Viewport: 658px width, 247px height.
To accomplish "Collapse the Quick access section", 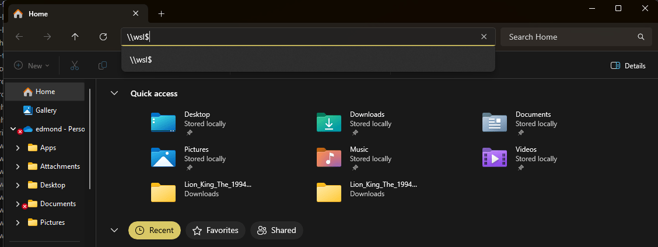I will click(x=114, y=93).
